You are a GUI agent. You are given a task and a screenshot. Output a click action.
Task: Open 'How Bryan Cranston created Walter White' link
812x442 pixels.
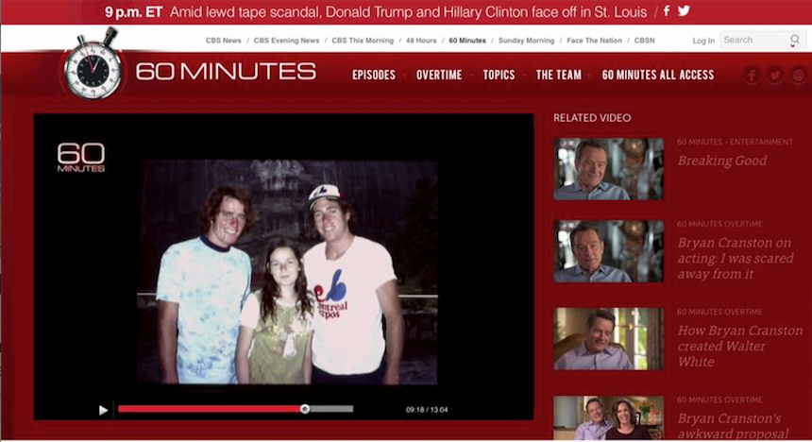pyautogui.click(x=740, y=346)
